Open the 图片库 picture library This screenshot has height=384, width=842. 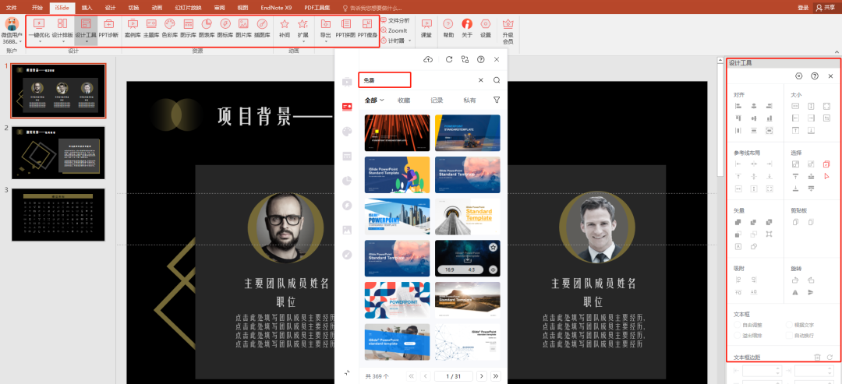click(243, 28)
